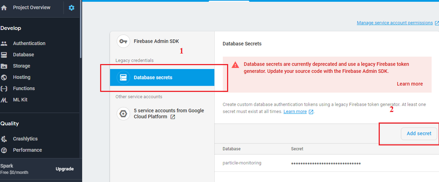Open Manage service account permissions link
The width and height of the screenshot is (439, 182).
pos(394,23)
